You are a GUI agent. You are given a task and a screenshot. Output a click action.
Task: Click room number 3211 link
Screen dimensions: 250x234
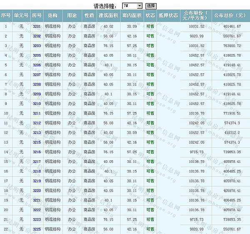point(37,113)
